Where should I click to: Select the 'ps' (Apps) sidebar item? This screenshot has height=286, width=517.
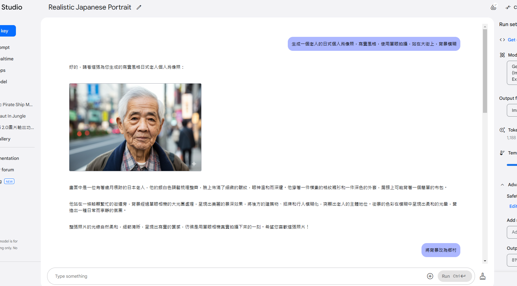coord(3,70)
